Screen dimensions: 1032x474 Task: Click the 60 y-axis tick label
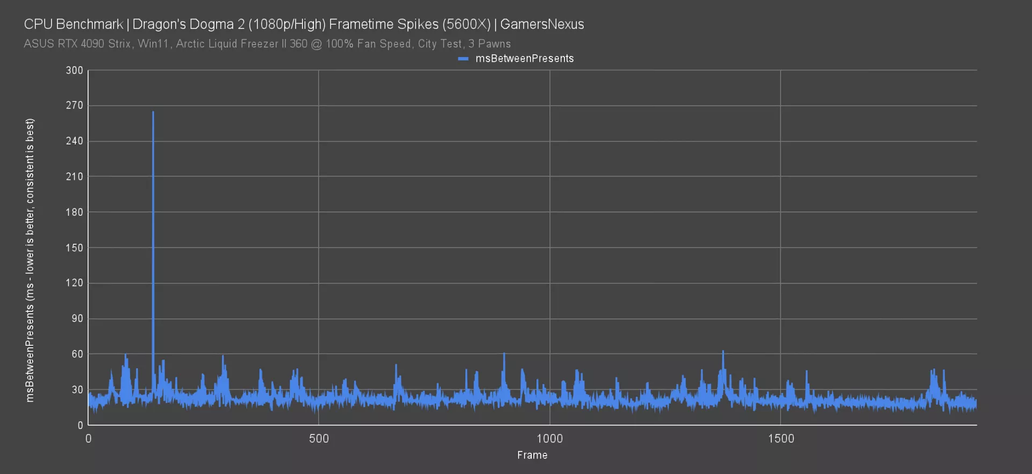(x=77, y=354)
